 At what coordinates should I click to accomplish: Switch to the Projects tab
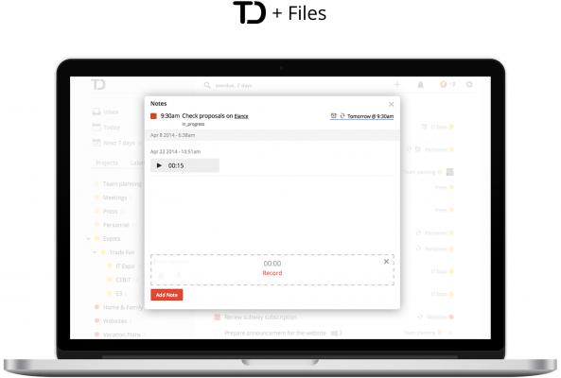pos(107,163)
